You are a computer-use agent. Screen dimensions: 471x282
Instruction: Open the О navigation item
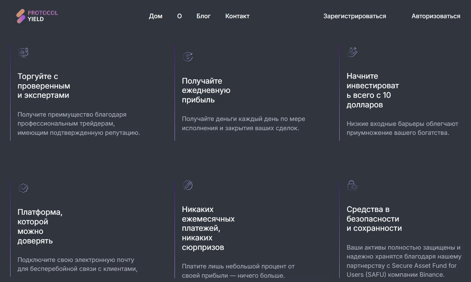click(180, 16)
